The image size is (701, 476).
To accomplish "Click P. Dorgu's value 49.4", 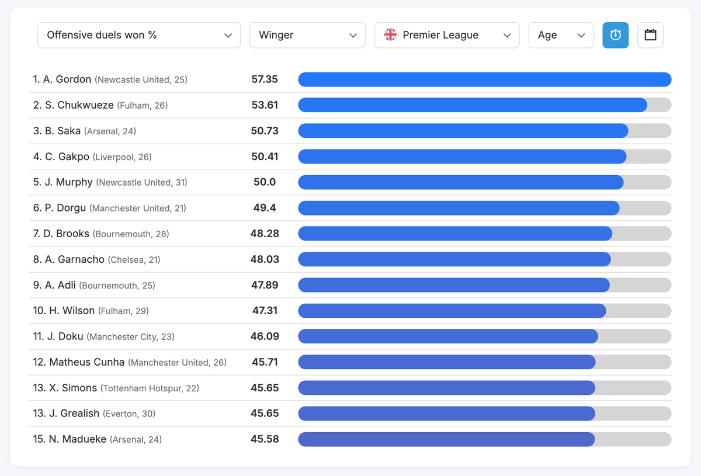I will click(265, 208).
